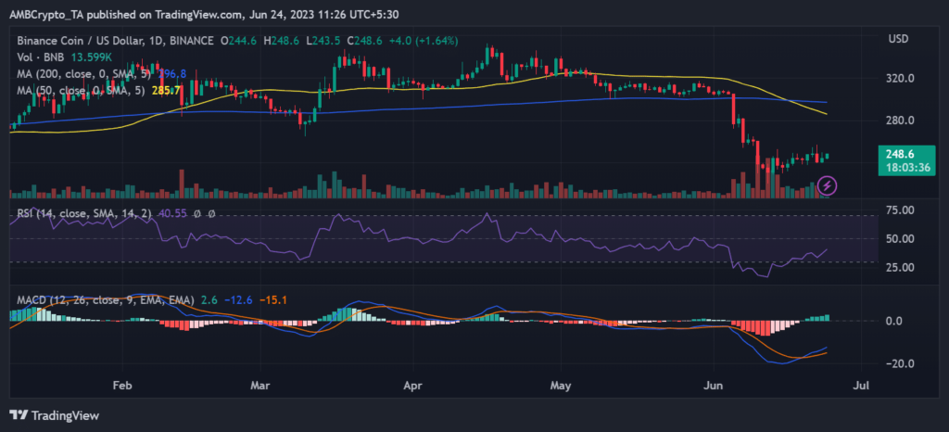The width and height of the screenshot is (949, 432).
Task: Select the MA (200, close, 0, SMA, 5) legend
Action: pos(83,74)
